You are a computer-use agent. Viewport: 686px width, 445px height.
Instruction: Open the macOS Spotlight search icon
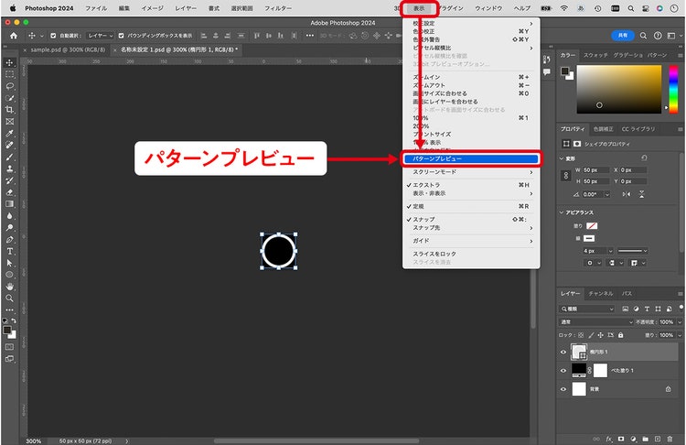click(x=630, y=8)
